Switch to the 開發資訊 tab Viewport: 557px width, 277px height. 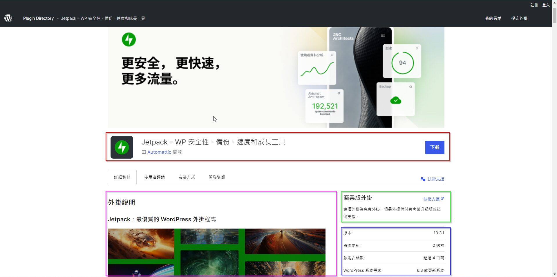click(x=217, y=177)
